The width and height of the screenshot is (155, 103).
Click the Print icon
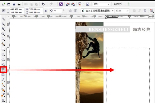(19, 4)
